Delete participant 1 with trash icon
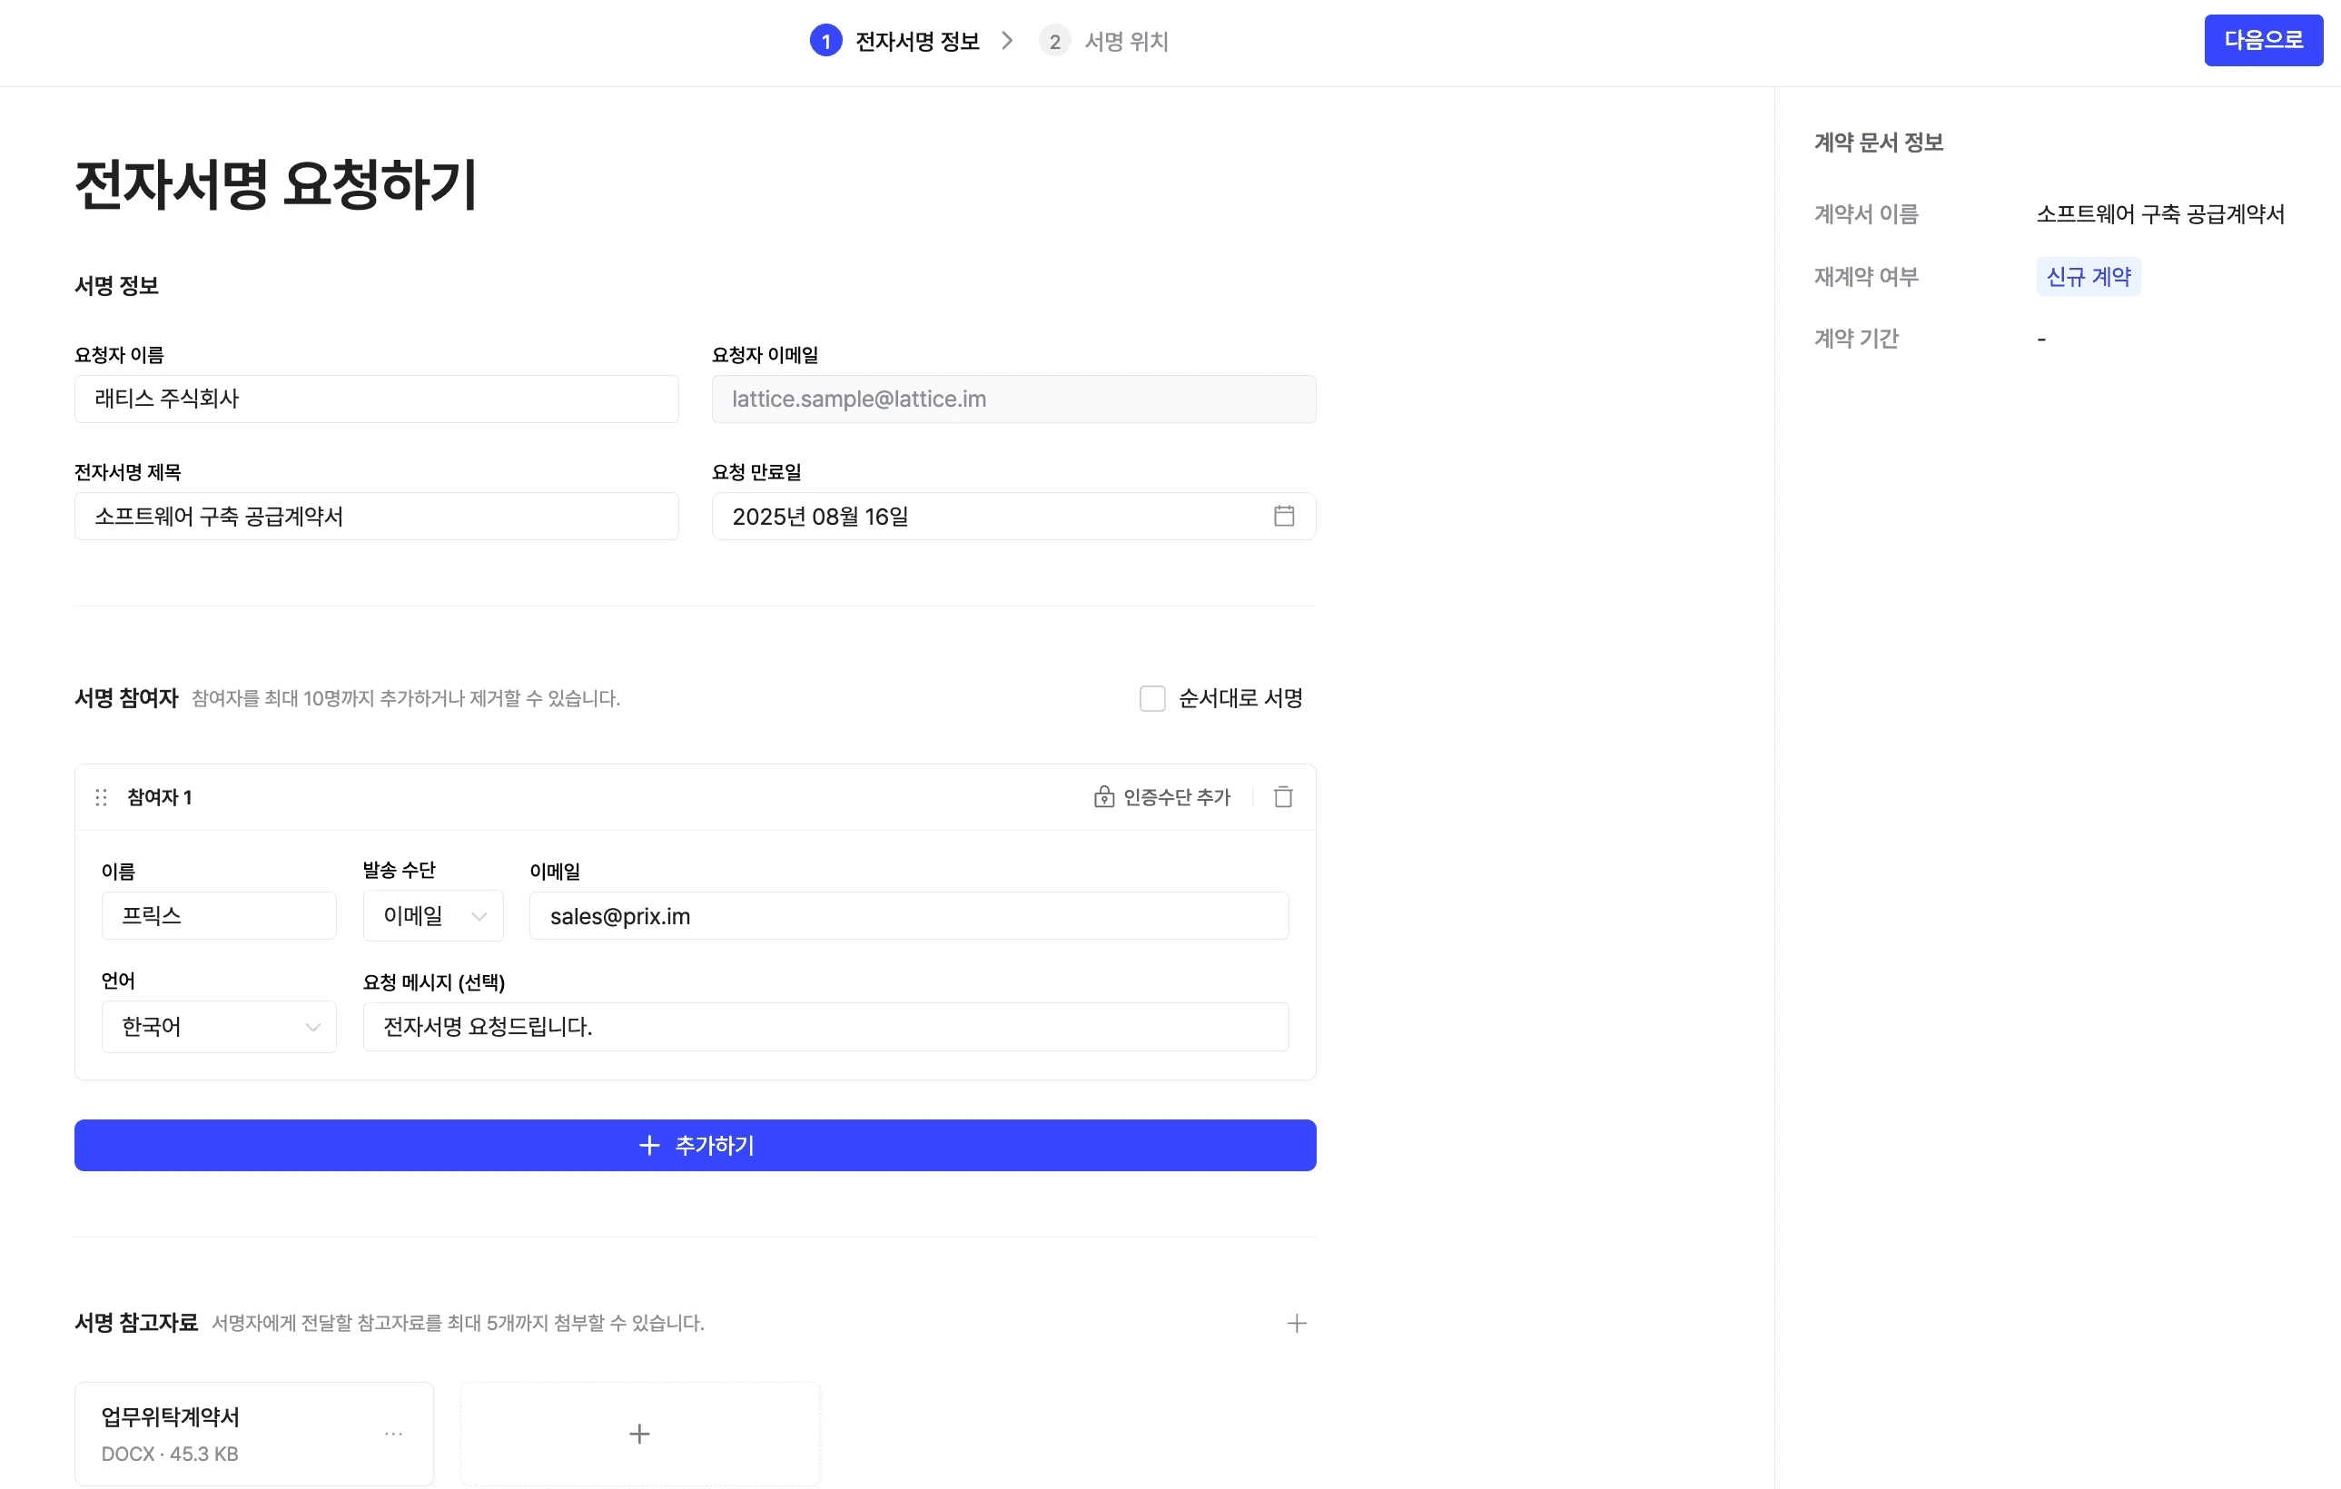This screenshot has width=2341, height=1489. click(1283, 797)
